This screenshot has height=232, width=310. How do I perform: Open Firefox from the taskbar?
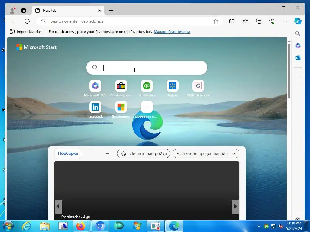pyautogui.click(x=81, y=226)
